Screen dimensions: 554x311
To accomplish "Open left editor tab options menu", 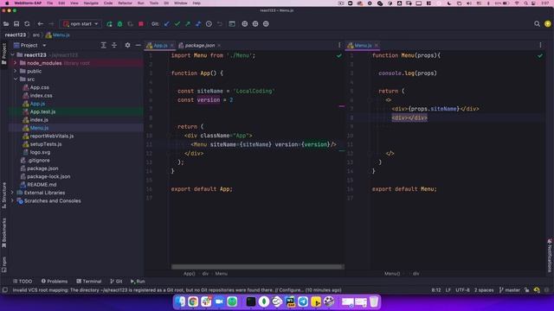I will click(339, 45).
